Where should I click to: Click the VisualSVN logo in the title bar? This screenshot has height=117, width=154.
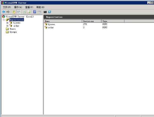click(x=3, y=3)
